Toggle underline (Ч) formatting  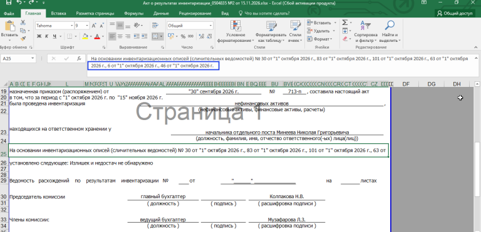pos(54,36)
